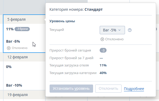Select the 19 февраля date header
Viewport: 159px width, 101px height.
[x=18, y=95]
